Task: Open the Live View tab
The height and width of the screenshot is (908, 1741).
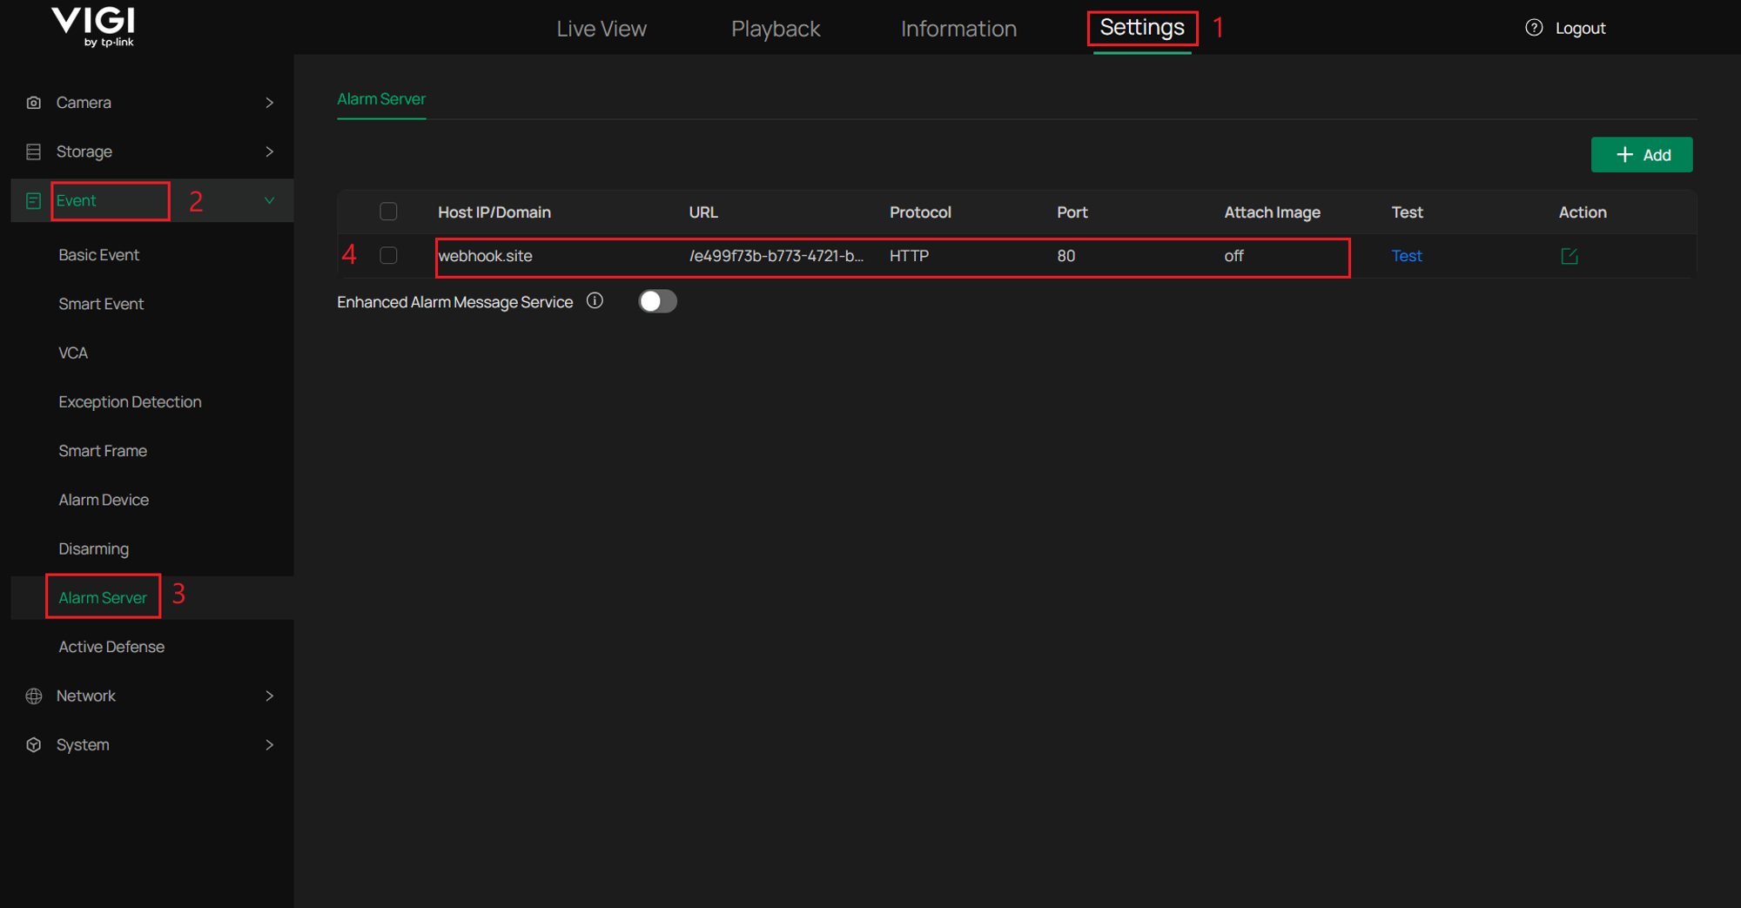Action: coord(602,29)
